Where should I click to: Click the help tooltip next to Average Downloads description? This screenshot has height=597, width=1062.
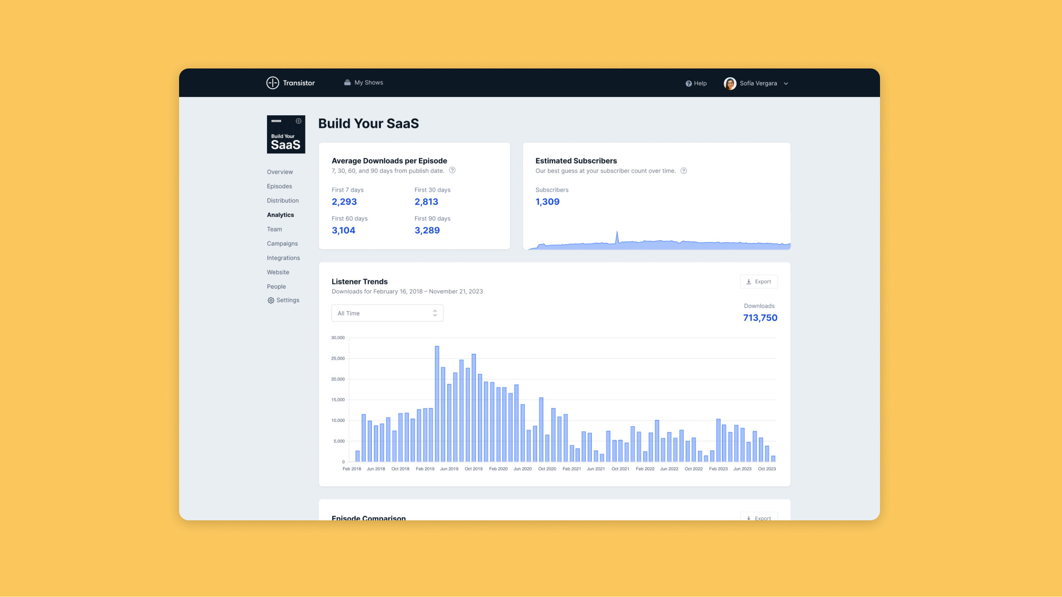click(x=452, y=170)
